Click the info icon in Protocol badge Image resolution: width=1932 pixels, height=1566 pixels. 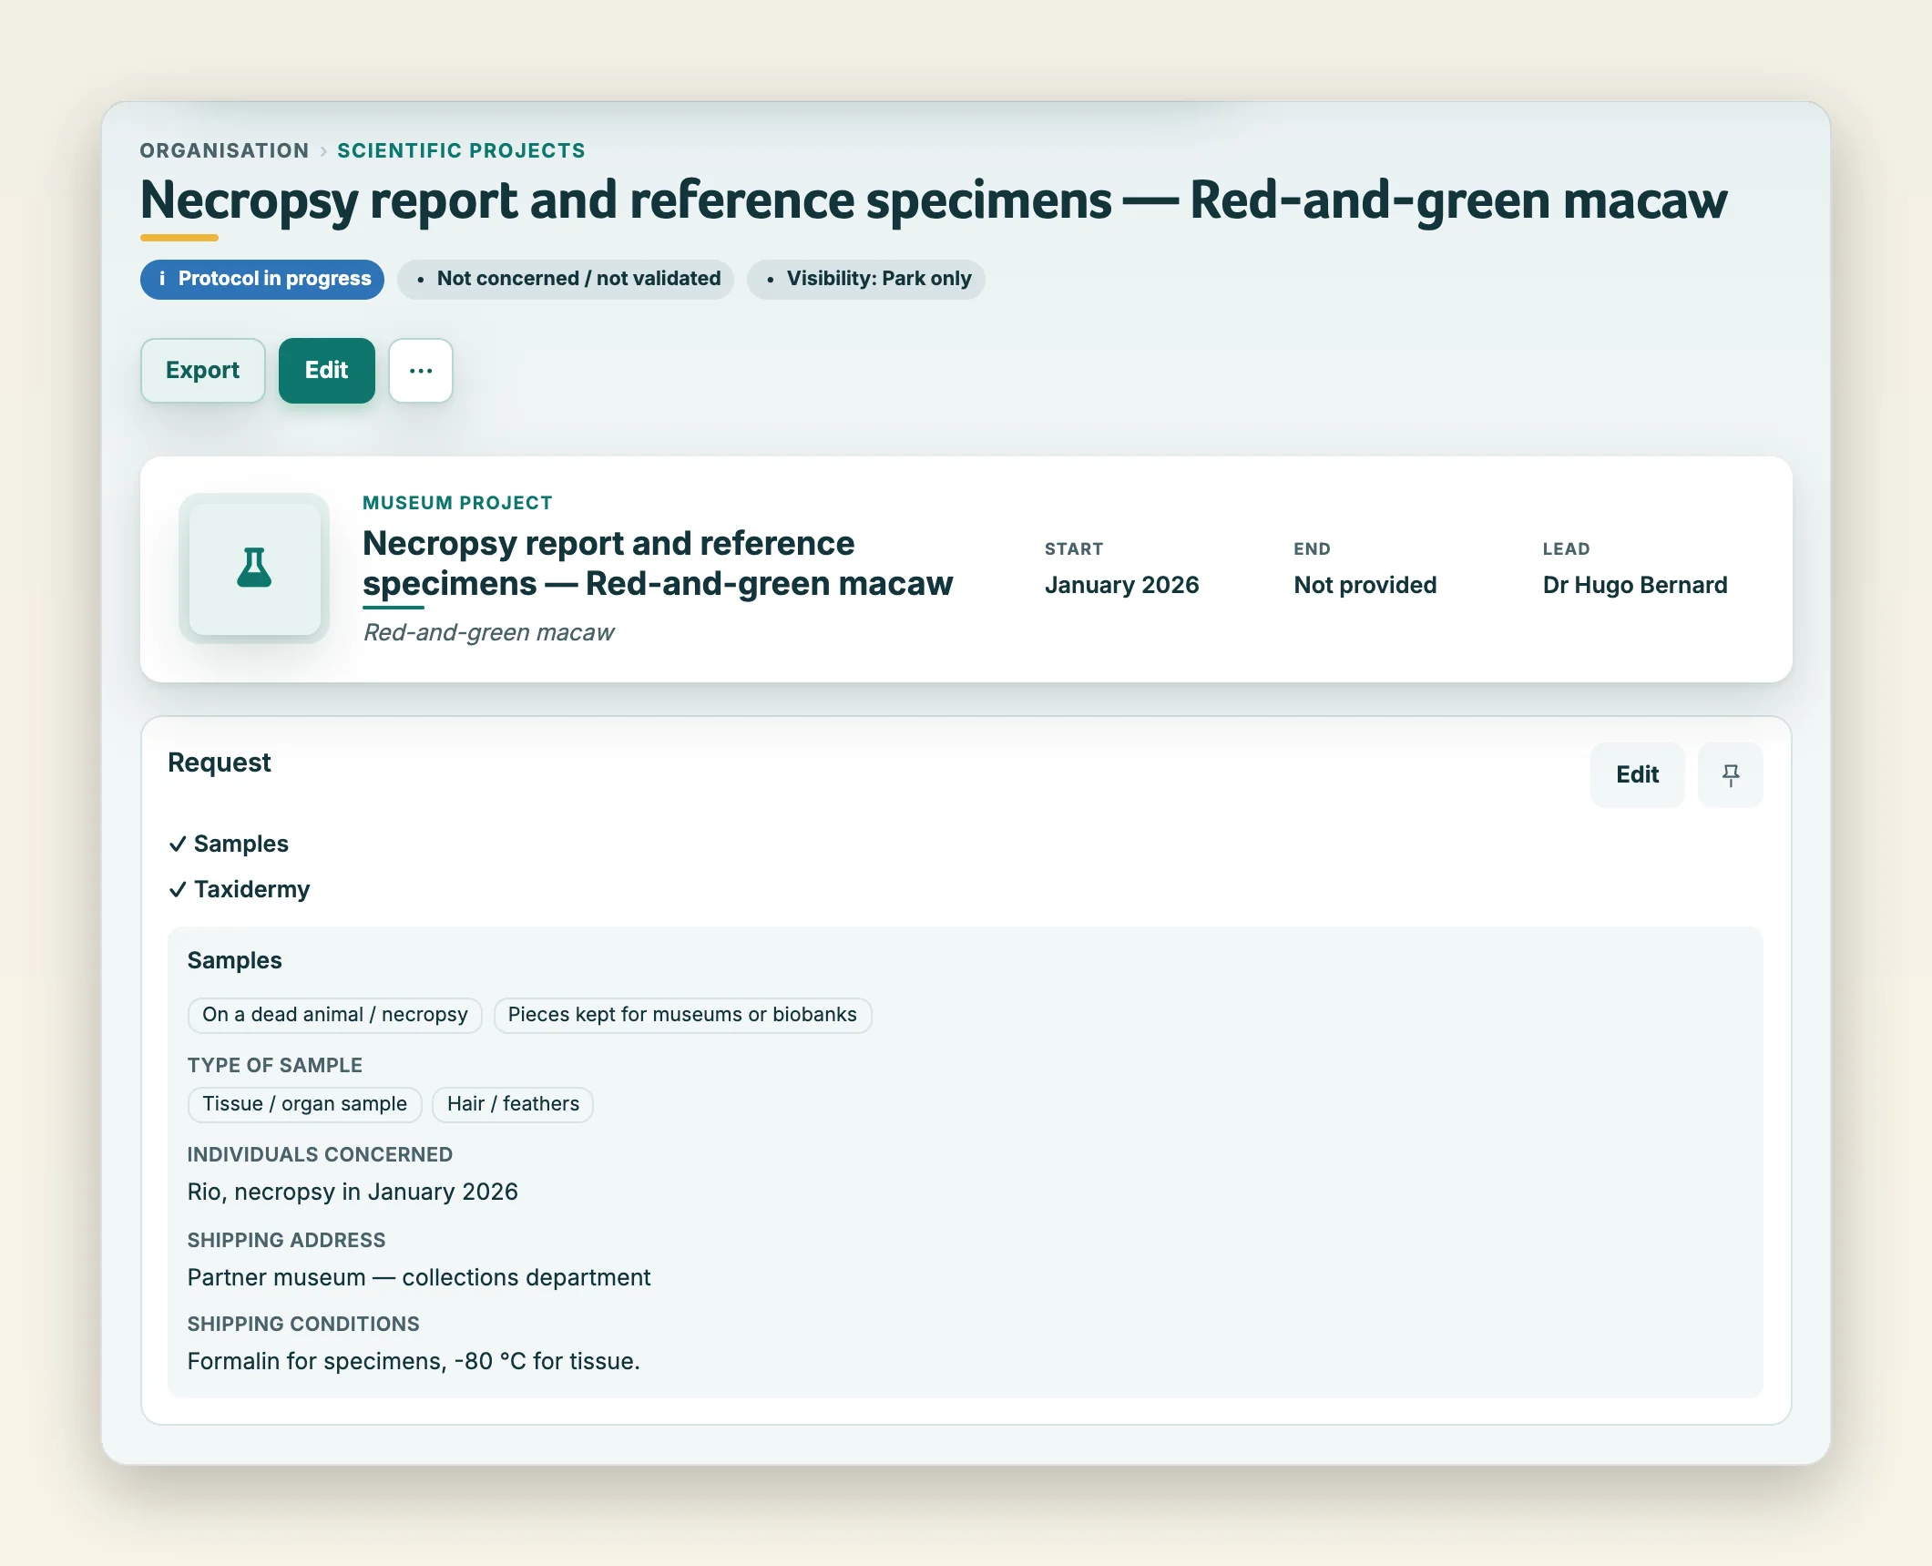click(x=162, y=279)
